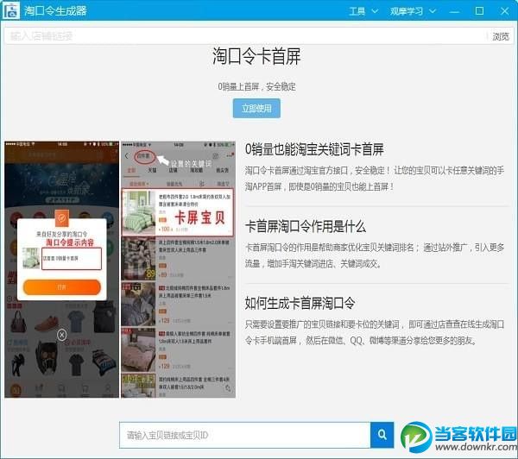Click the heading 0销量也能淘宝关键词卡首屏

tap(314, 149)
